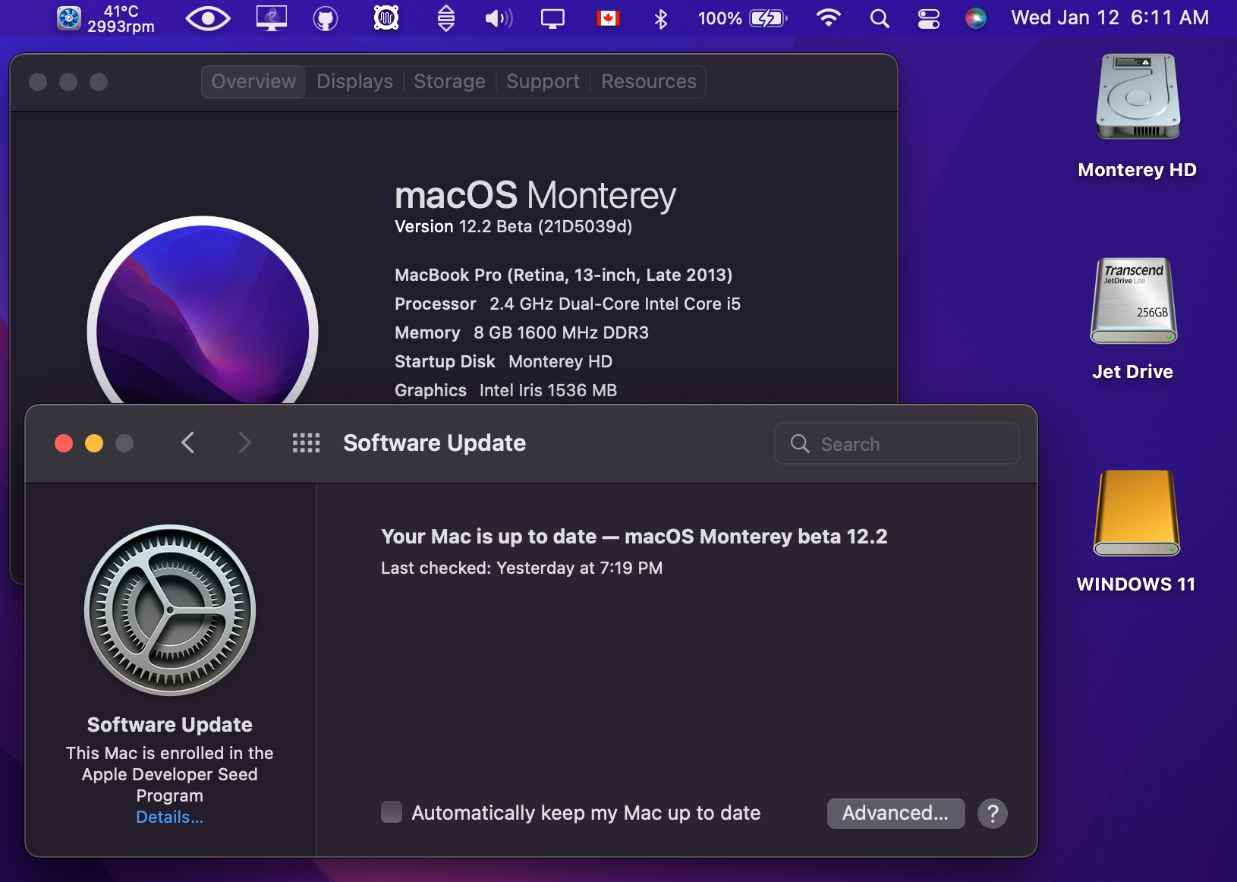The width and height of the screenshot is (1237, 882).
Task: Switch to the Overview tab
Action: [x=253, y=81]
